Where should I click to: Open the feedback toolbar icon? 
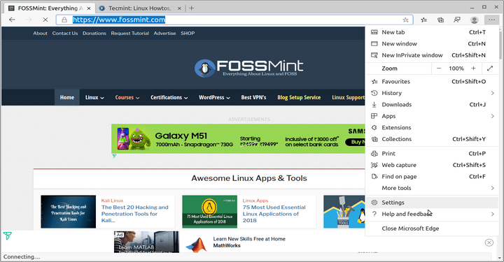point(457,20)
